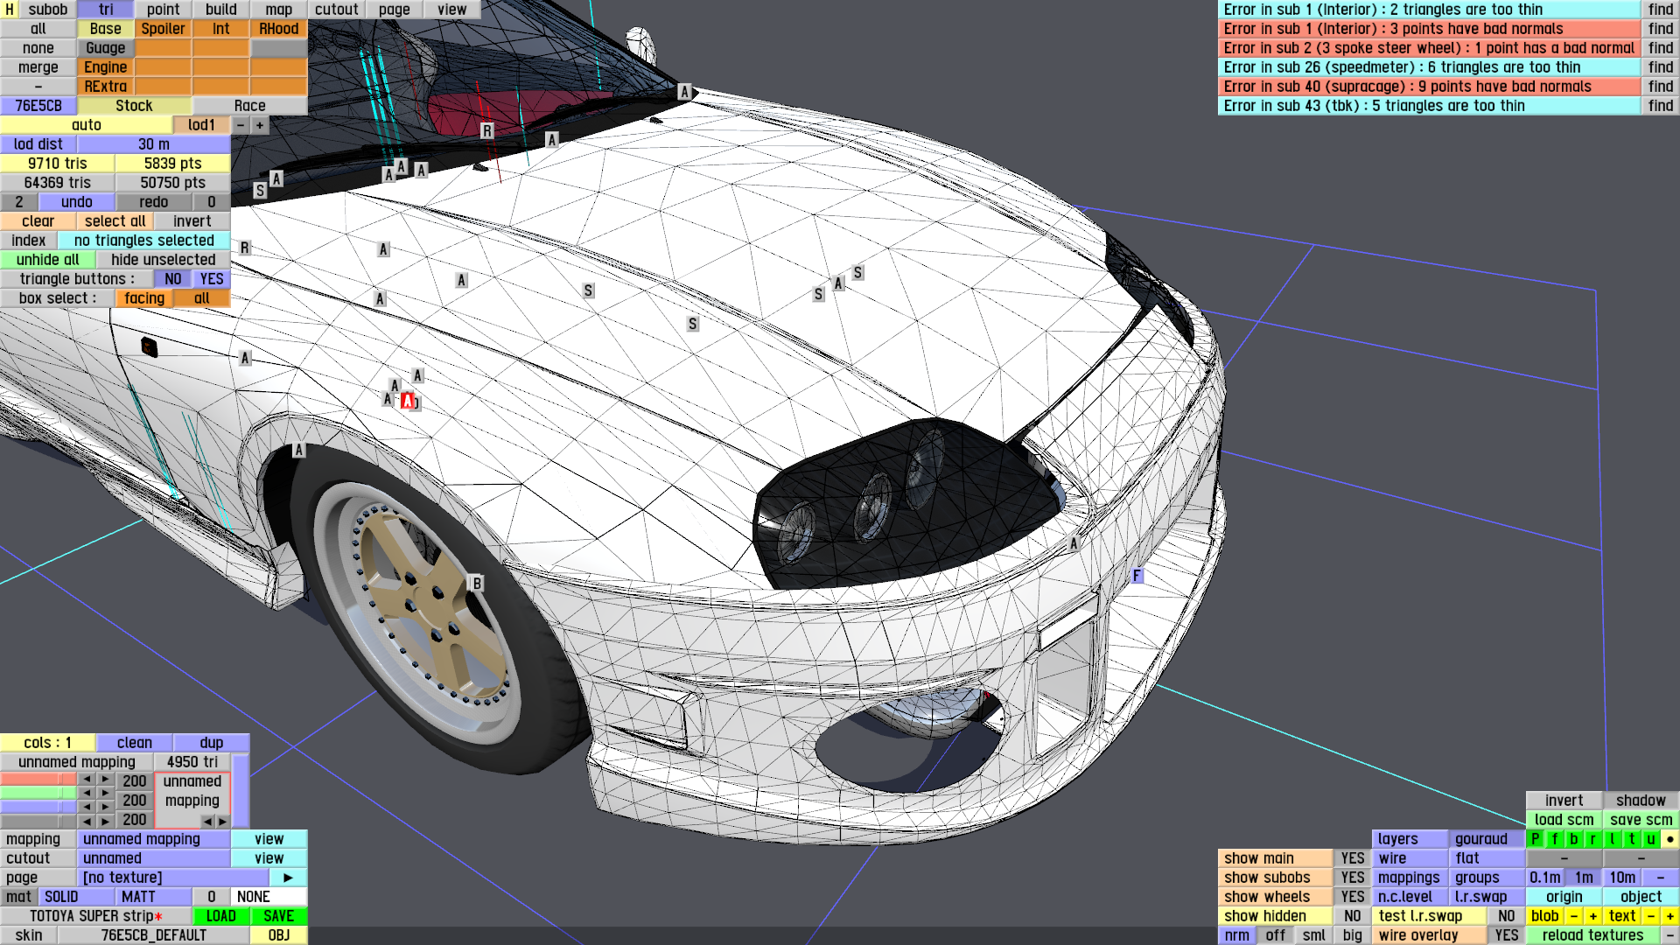Increase blob size with plus button
The width and height of the screenshot is (1680, 945).
point(1592,916)
